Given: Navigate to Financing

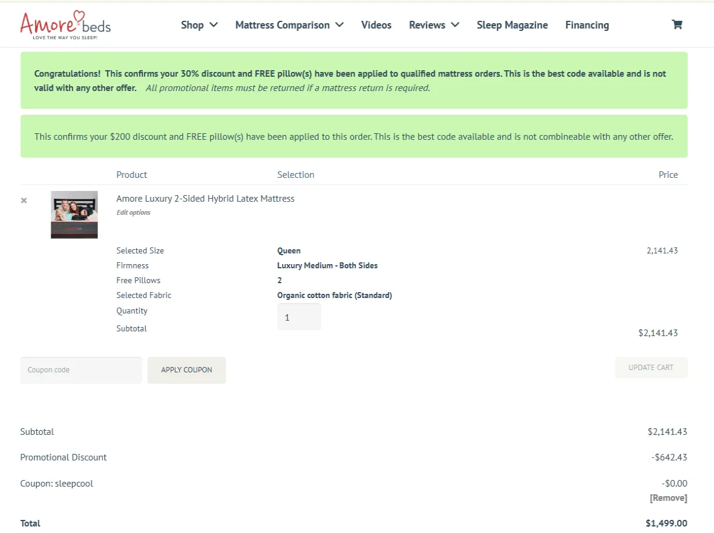Looking at the screenshot, I should click(x=587, y=25).
